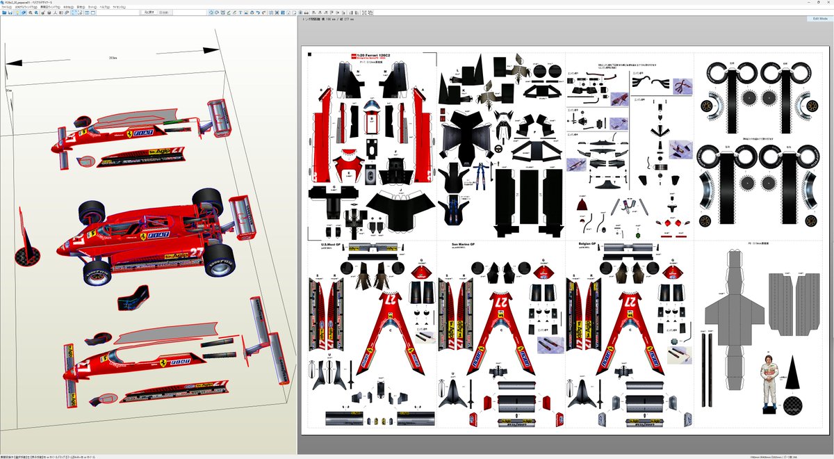The width and height of the screenshot is (834, 459).
Task: Select the insert image tool
Action: click(246, 13)
